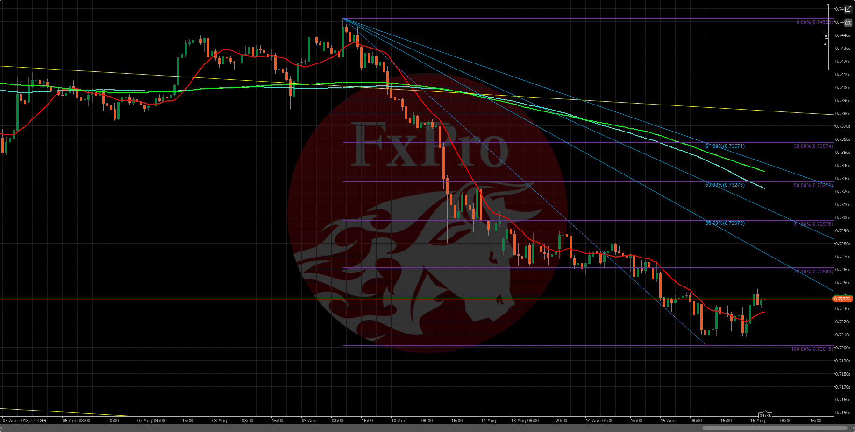Screen dimensions: 855x432
Task: Click the 50 pips scale indicator
Action: [826, 38]
